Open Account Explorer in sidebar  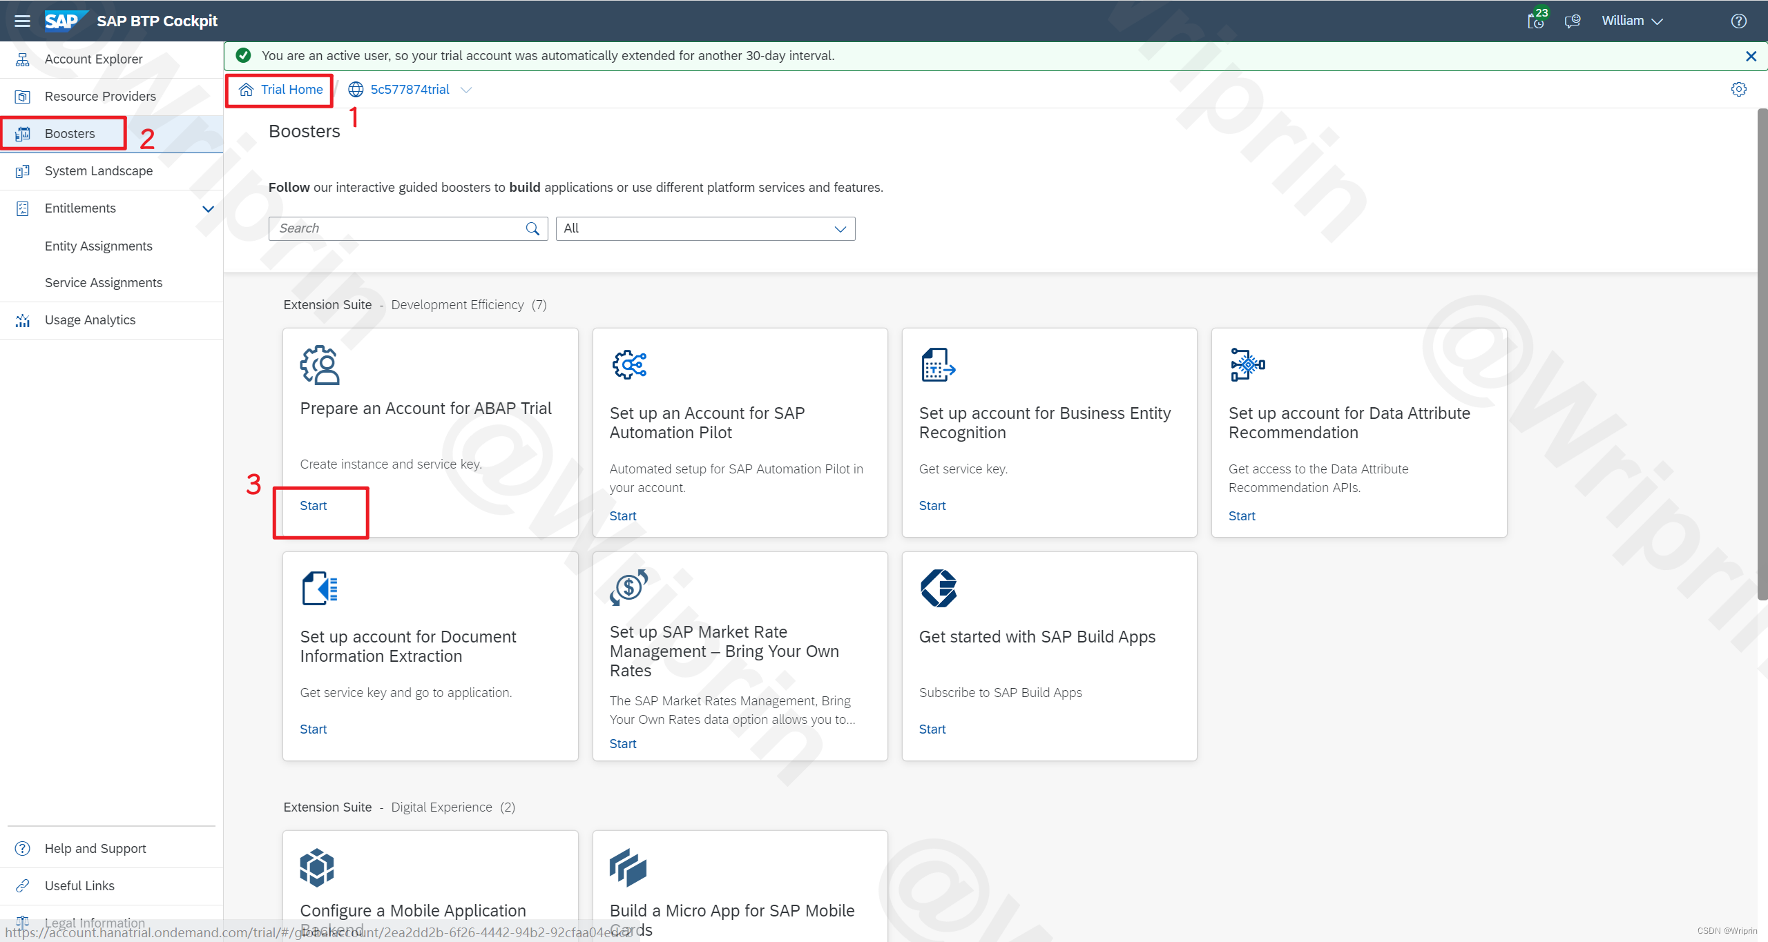(112, 59)
